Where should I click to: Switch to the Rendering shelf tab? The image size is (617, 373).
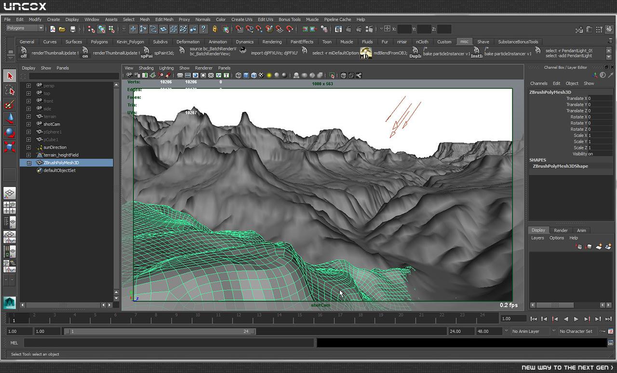(x=272, y=42)
